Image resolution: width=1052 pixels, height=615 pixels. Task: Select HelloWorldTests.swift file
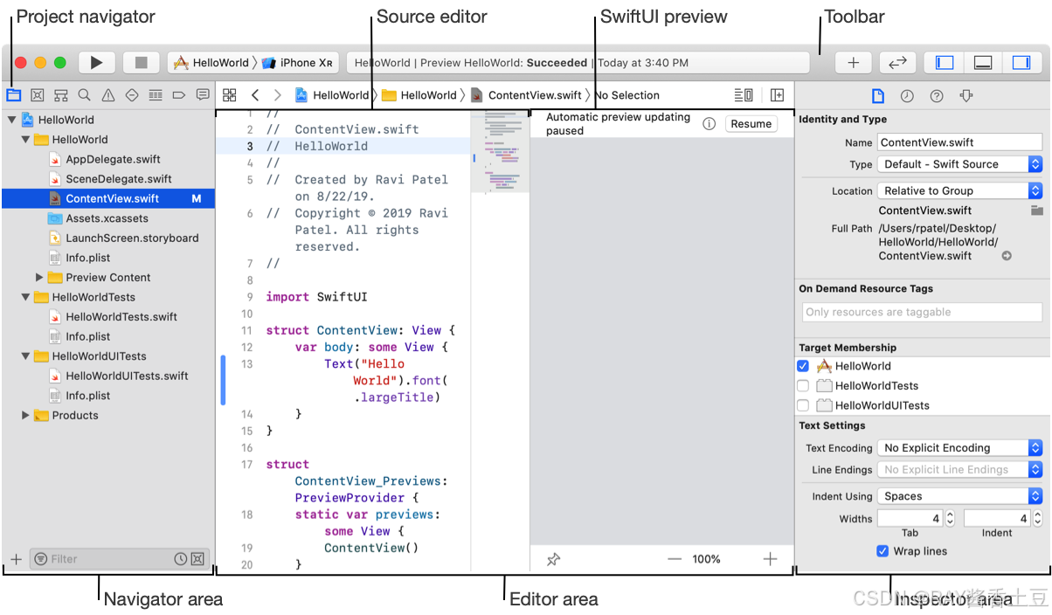point(121,317)
